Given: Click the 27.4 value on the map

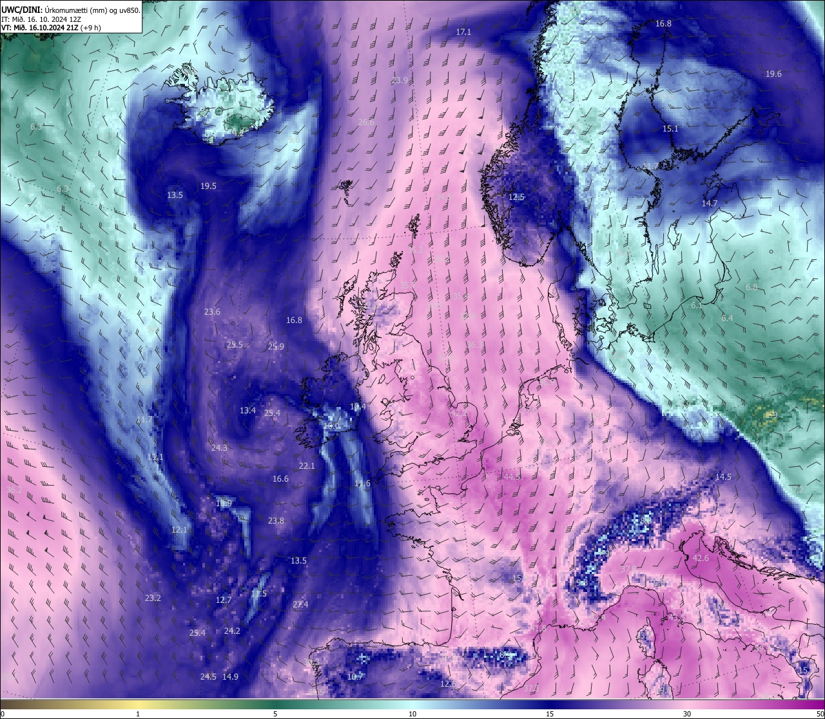Looking at the screenshot, I should (300, 605).
